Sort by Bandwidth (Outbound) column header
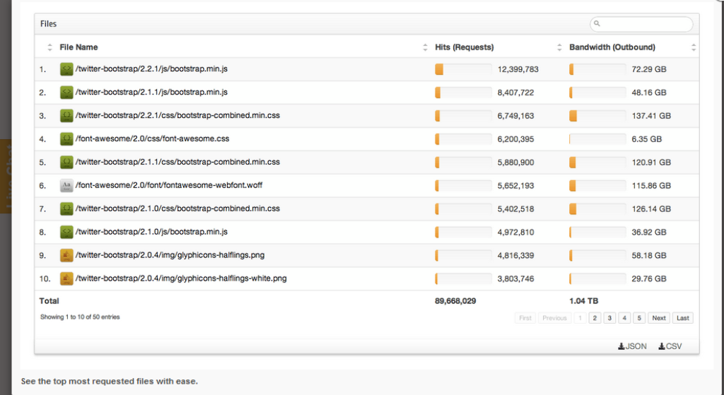This screenshot has height=395, width=724. pyautogui.click(x=612, y=47)
